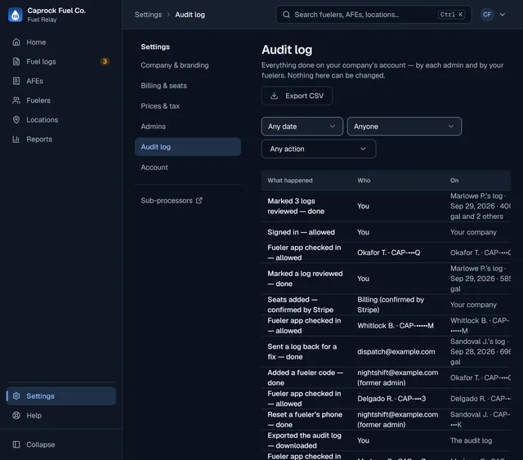
Task: Click the Export CSV button
Action: pyautogui.click(x=297, y=96)
